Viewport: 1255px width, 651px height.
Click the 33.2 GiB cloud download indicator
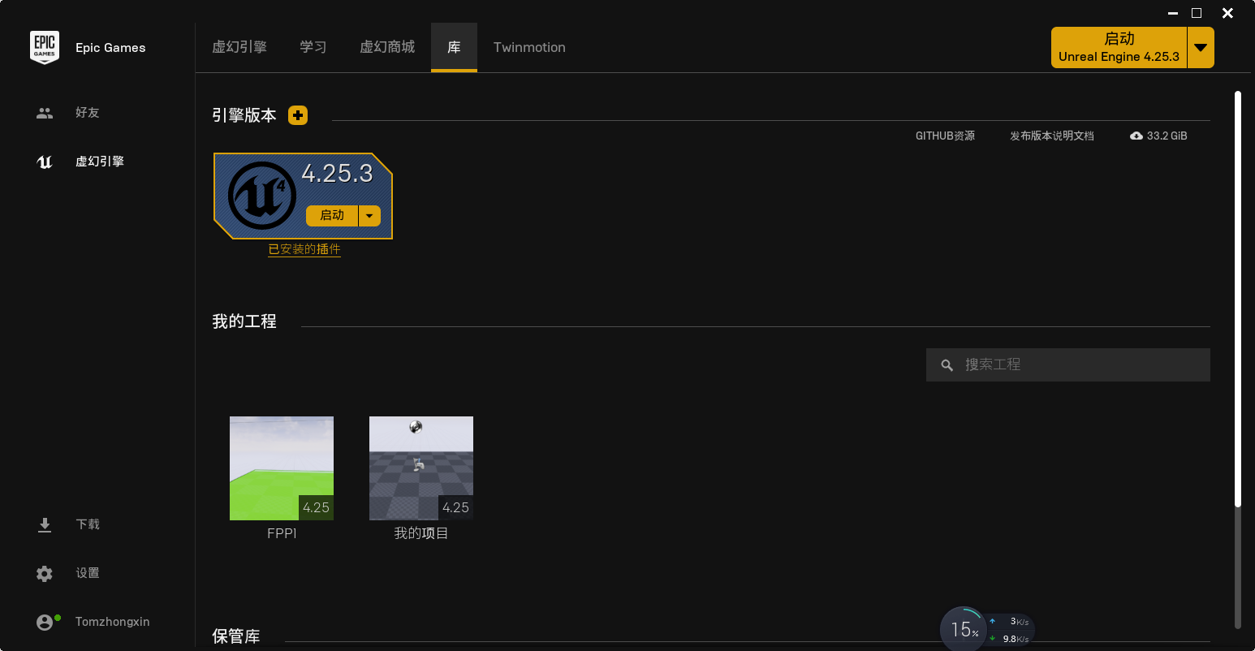point(1158,136)
